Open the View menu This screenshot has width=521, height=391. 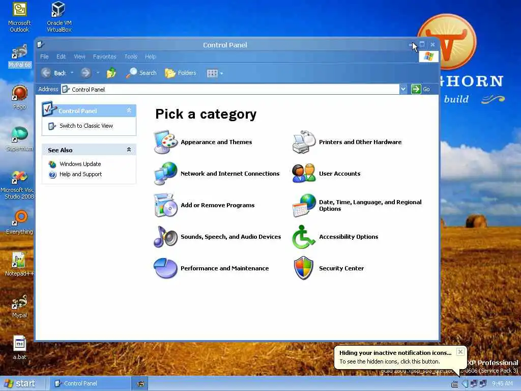pos(79,57)
